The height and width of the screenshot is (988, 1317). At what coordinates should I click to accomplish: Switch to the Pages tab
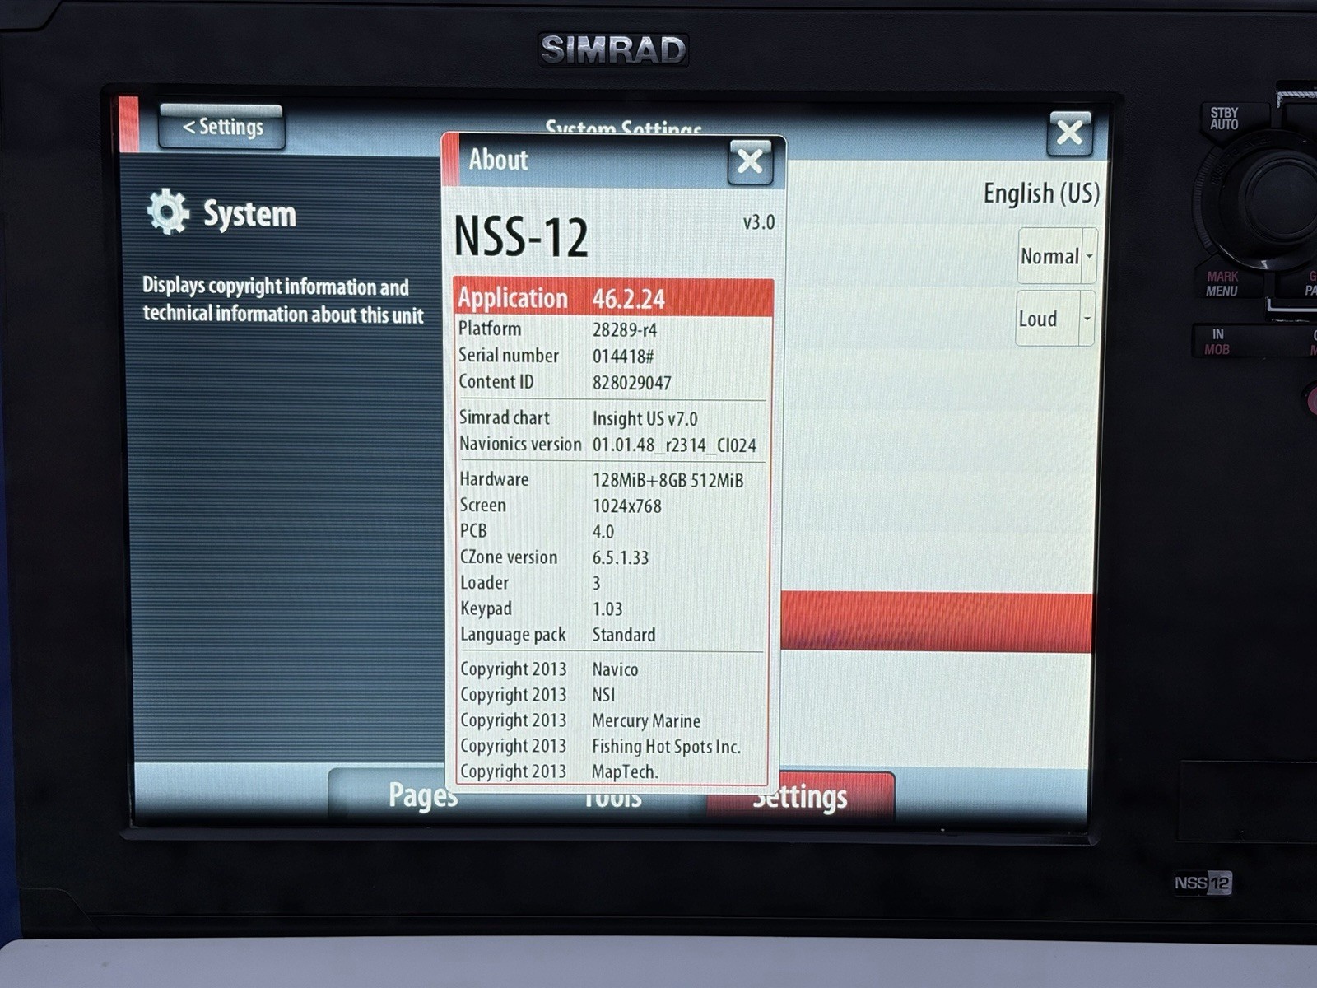(x=421, y=795)
